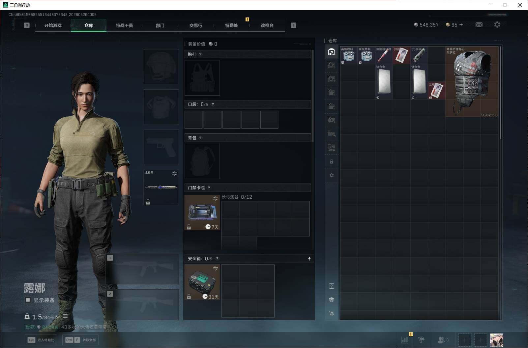Click the layers stack icon in warehouse sidebar
The image size is (528, 348).
[x=332, y=300]
